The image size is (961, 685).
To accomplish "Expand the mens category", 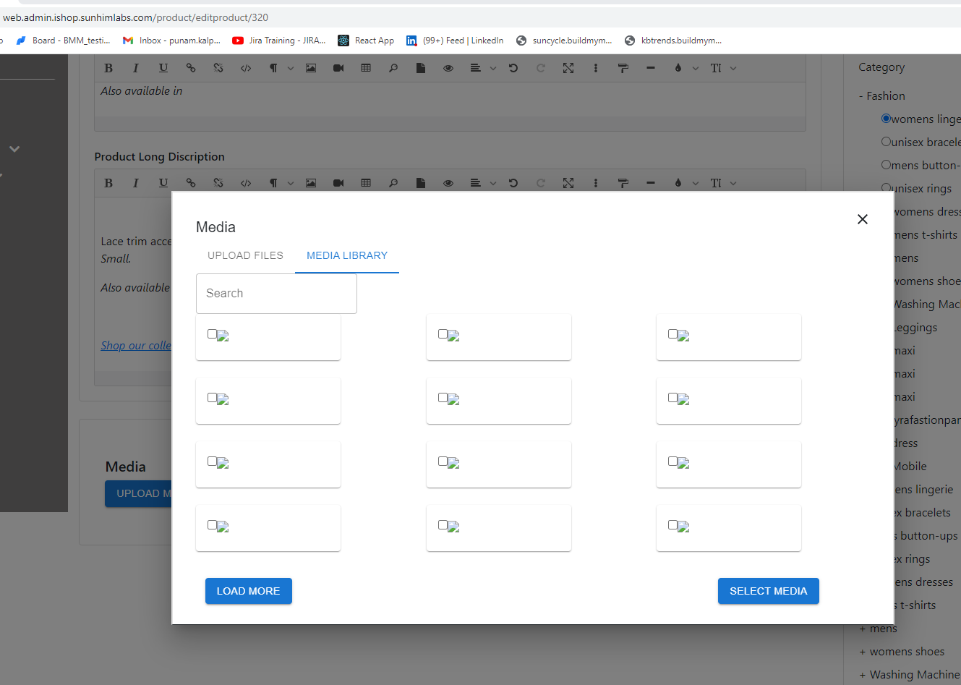I will click(863, 629).
